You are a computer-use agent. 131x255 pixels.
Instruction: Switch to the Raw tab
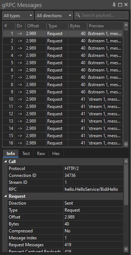click(41, 154)
